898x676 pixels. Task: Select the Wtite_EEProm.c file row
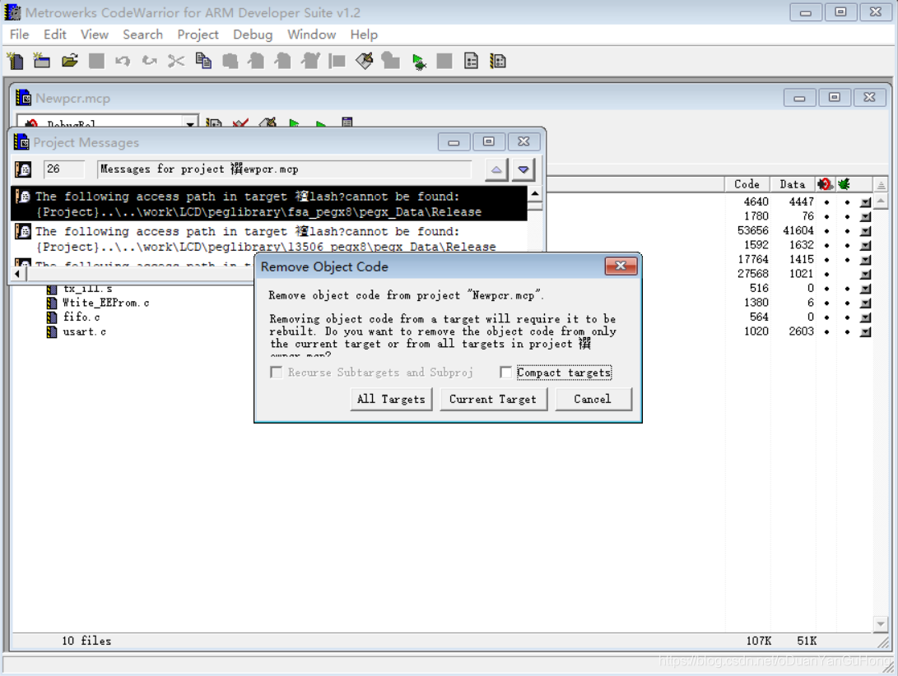point(106,303)
